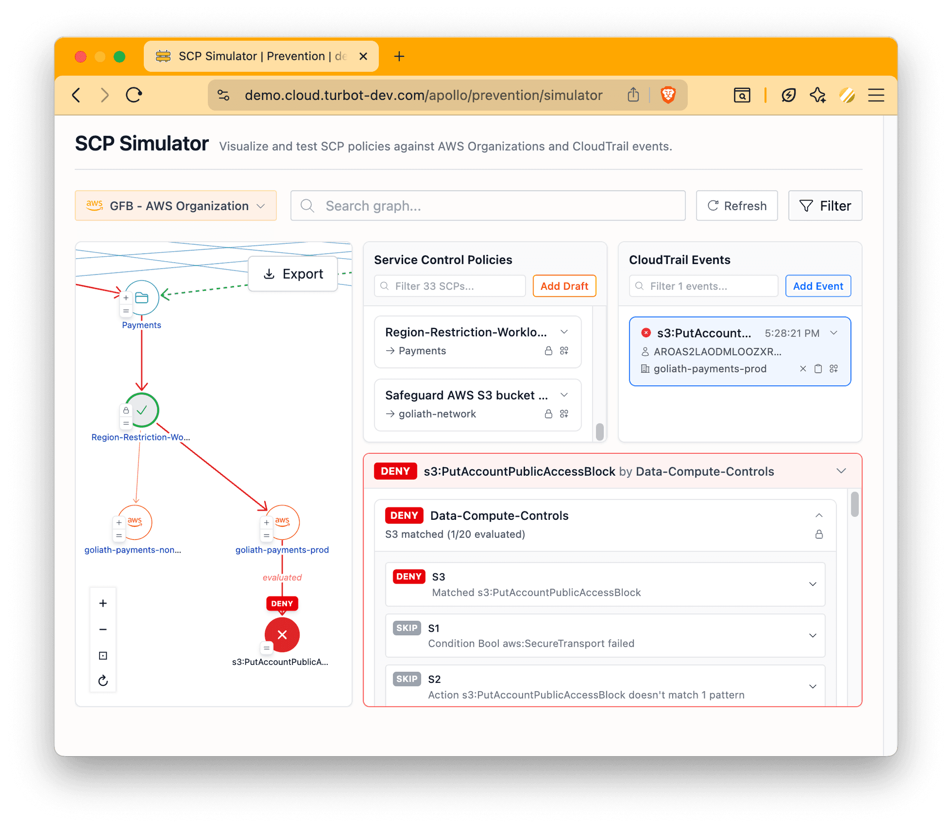The width and height of the screenshot is (952, 828).
Task: Click the Add Draft button
Action: 564,286
